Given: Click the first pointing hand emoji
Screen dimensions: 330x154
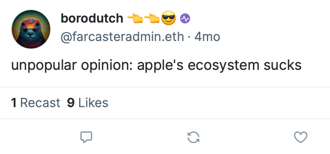Looking at the screenshot, I should pyautogui.click(x=135, y=18).
